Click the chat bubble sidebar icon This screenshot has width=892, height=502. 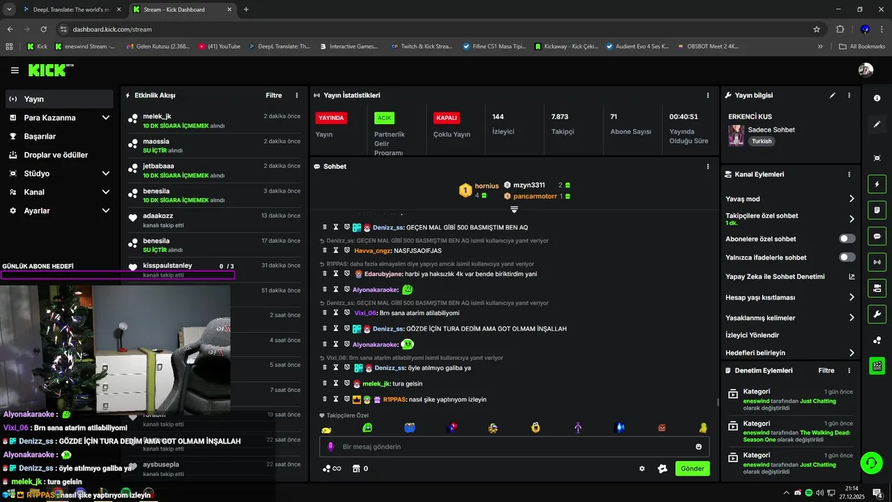(x=877, y=236)
